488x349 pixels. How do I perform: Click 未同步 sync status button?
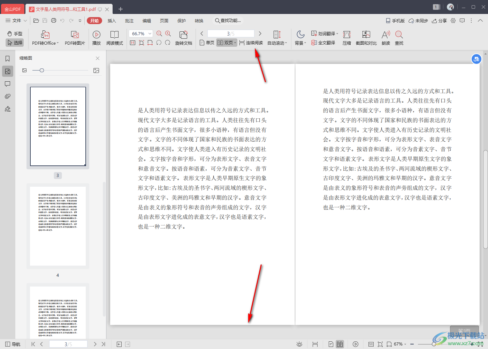coord(418,21)
